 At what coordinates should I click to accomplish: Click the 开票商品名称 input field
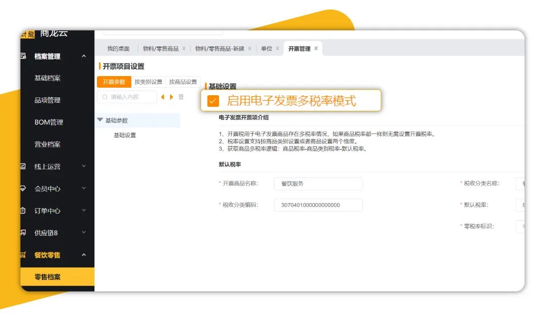coord(318,183)
